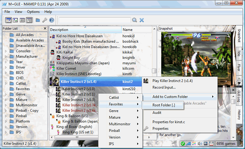Sort by the Name column header
245x149 pixels.
tap(137, 30)
